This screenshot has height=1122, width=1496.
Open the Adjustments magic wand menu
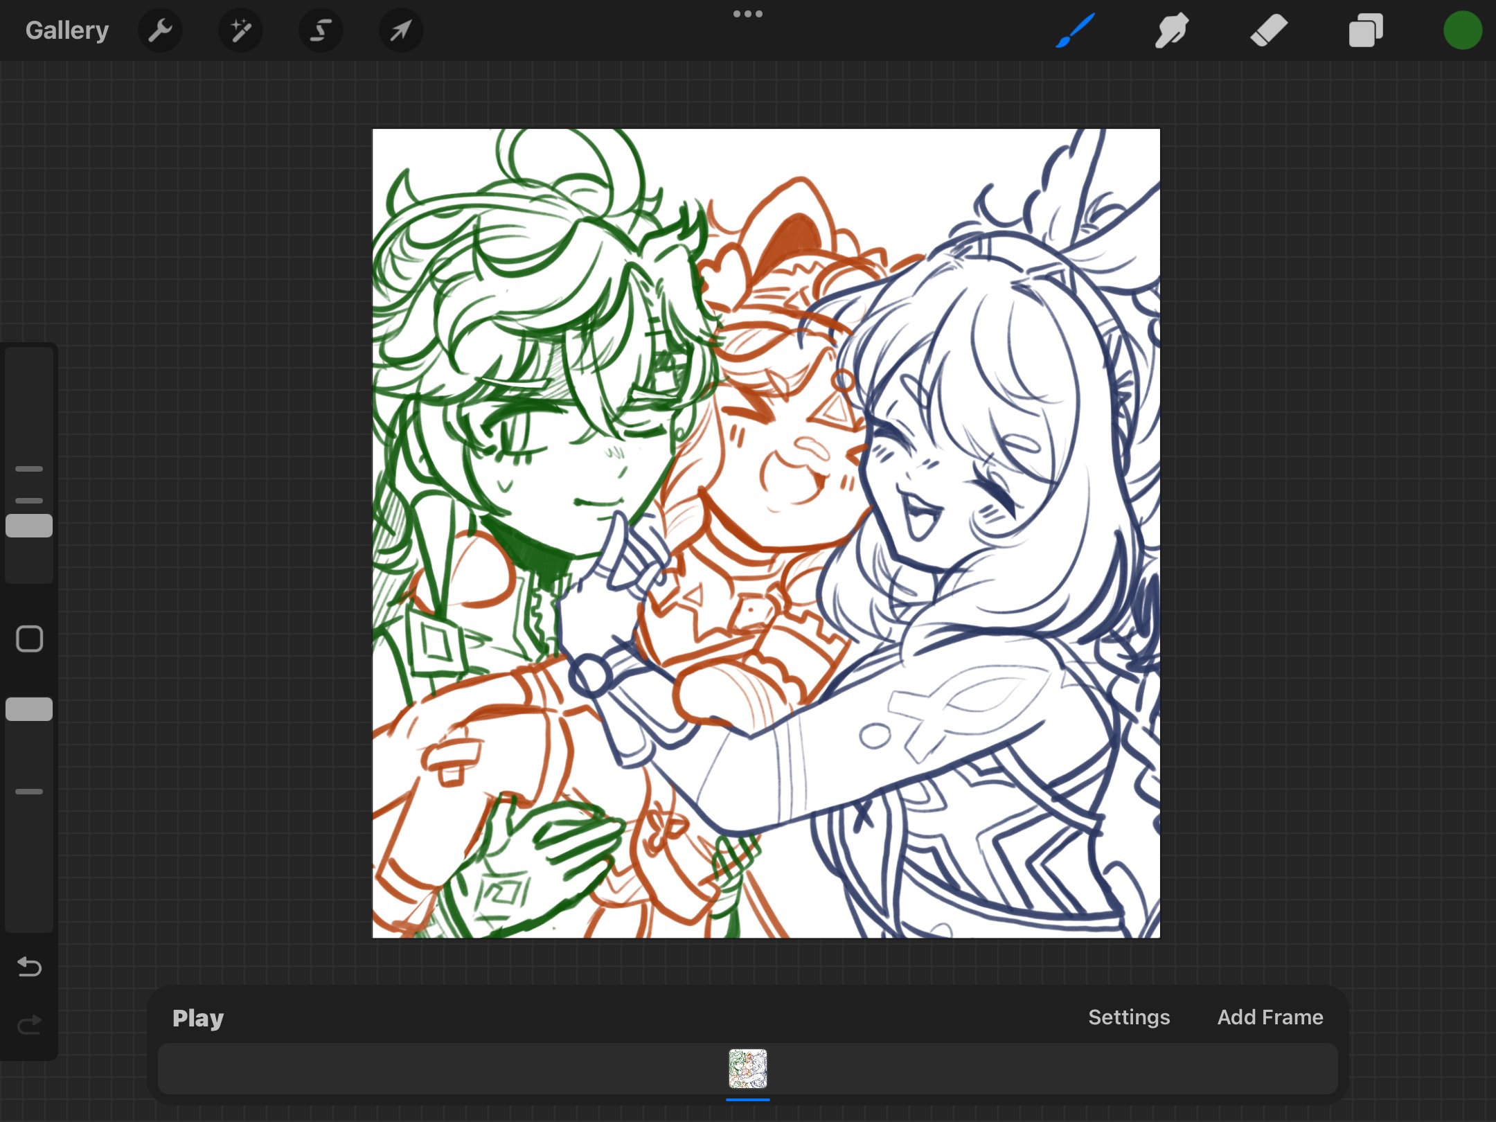tap(240, 30)
